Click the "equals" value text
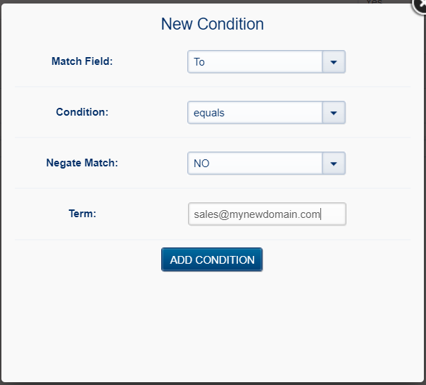 210,113
